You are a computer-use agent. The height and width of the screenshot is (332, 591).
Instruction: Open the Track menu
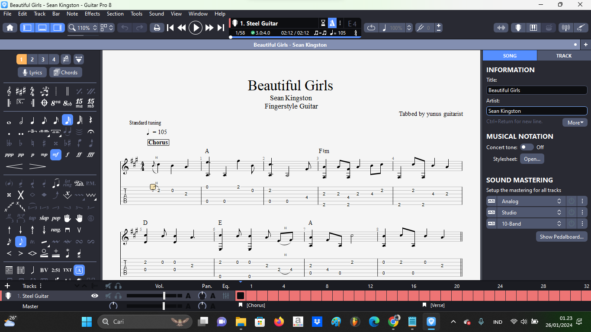tap(40, 14)
